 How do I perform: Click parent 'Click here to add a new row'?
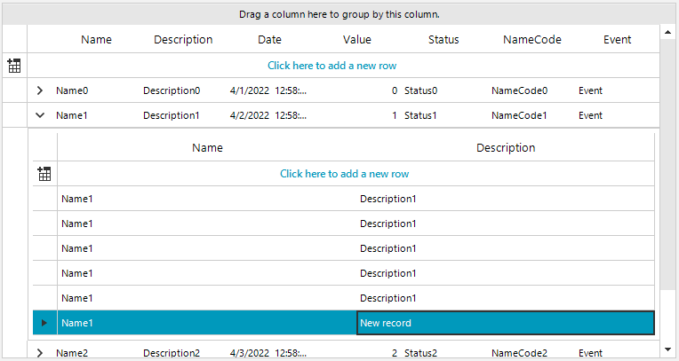(x=332, y=66)
